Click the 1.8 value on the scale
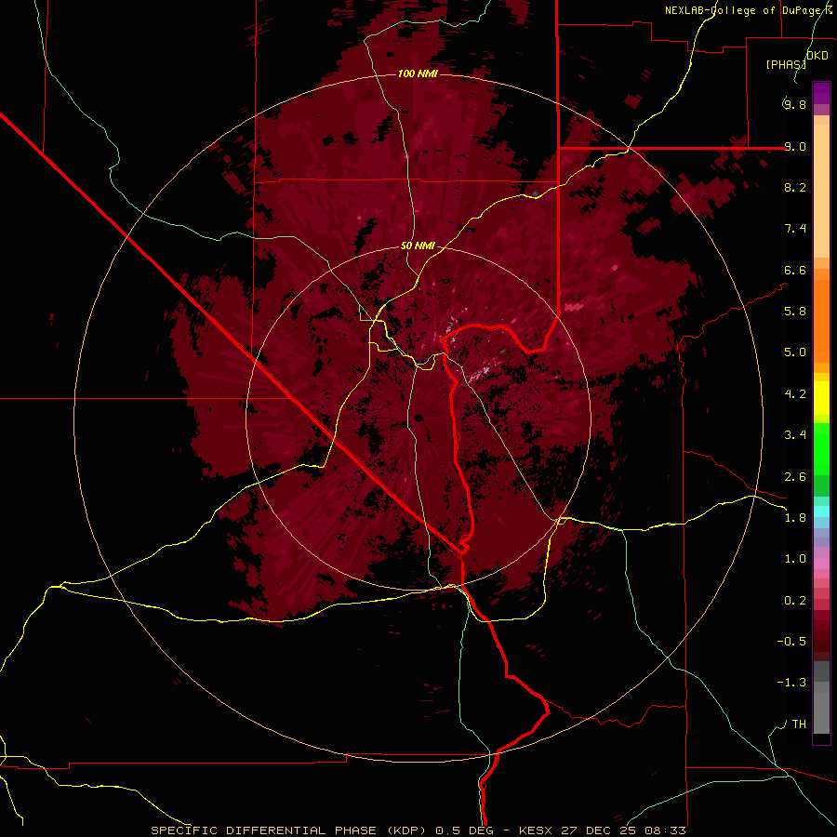 pos(795,518)
